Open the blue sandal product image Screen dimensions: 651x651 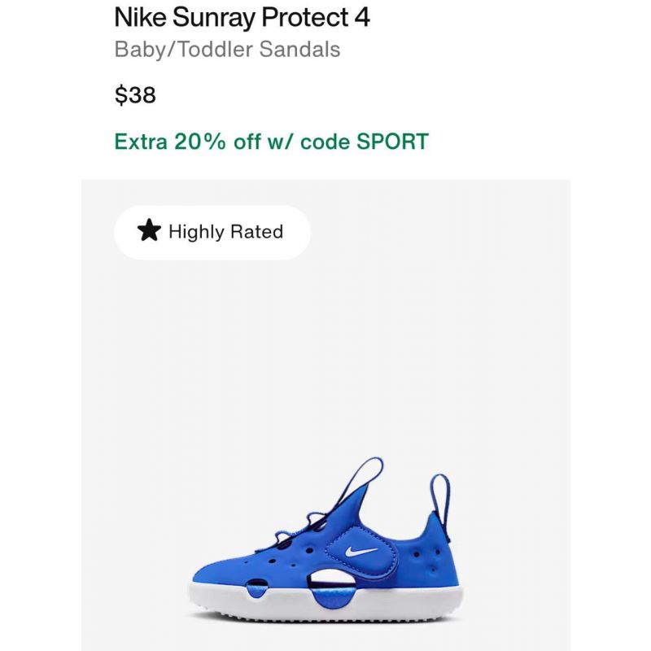coord(326,540)
